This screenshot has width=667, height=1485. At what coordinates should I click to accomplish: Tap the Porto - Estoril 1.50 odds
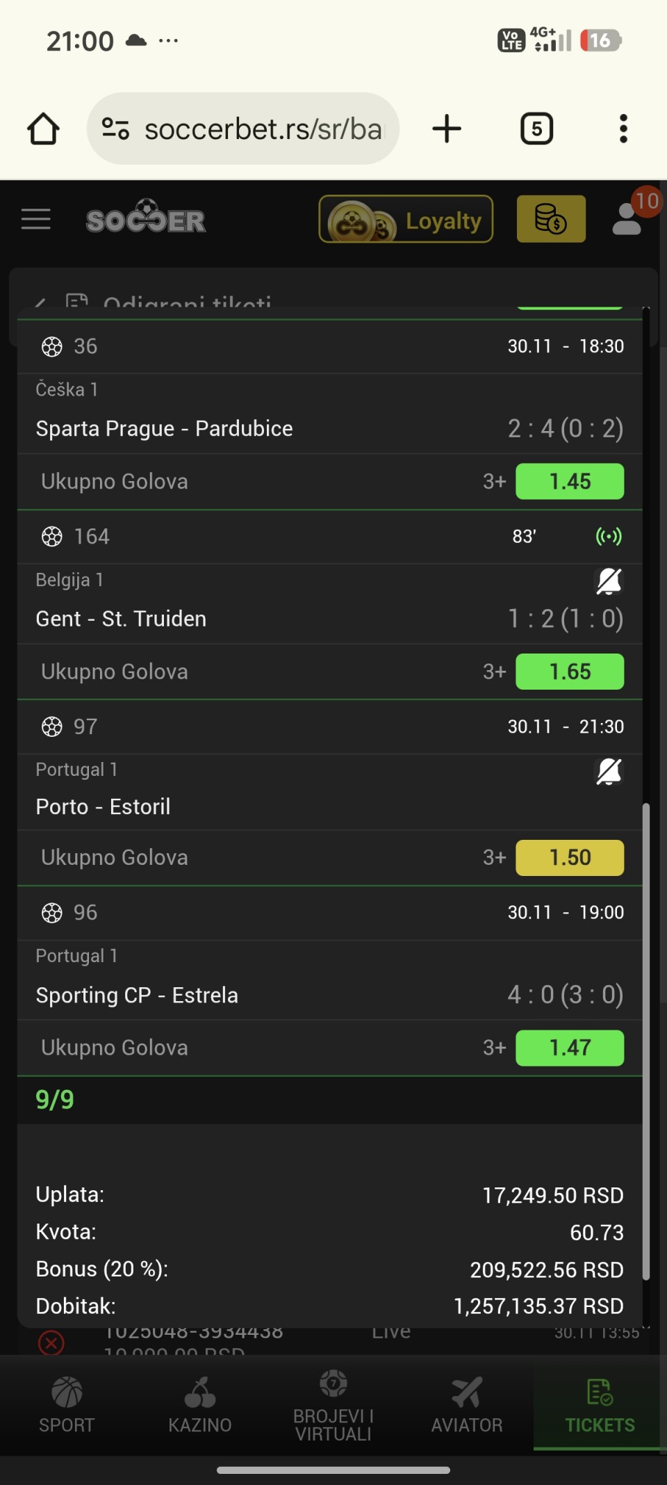point(570,857)
